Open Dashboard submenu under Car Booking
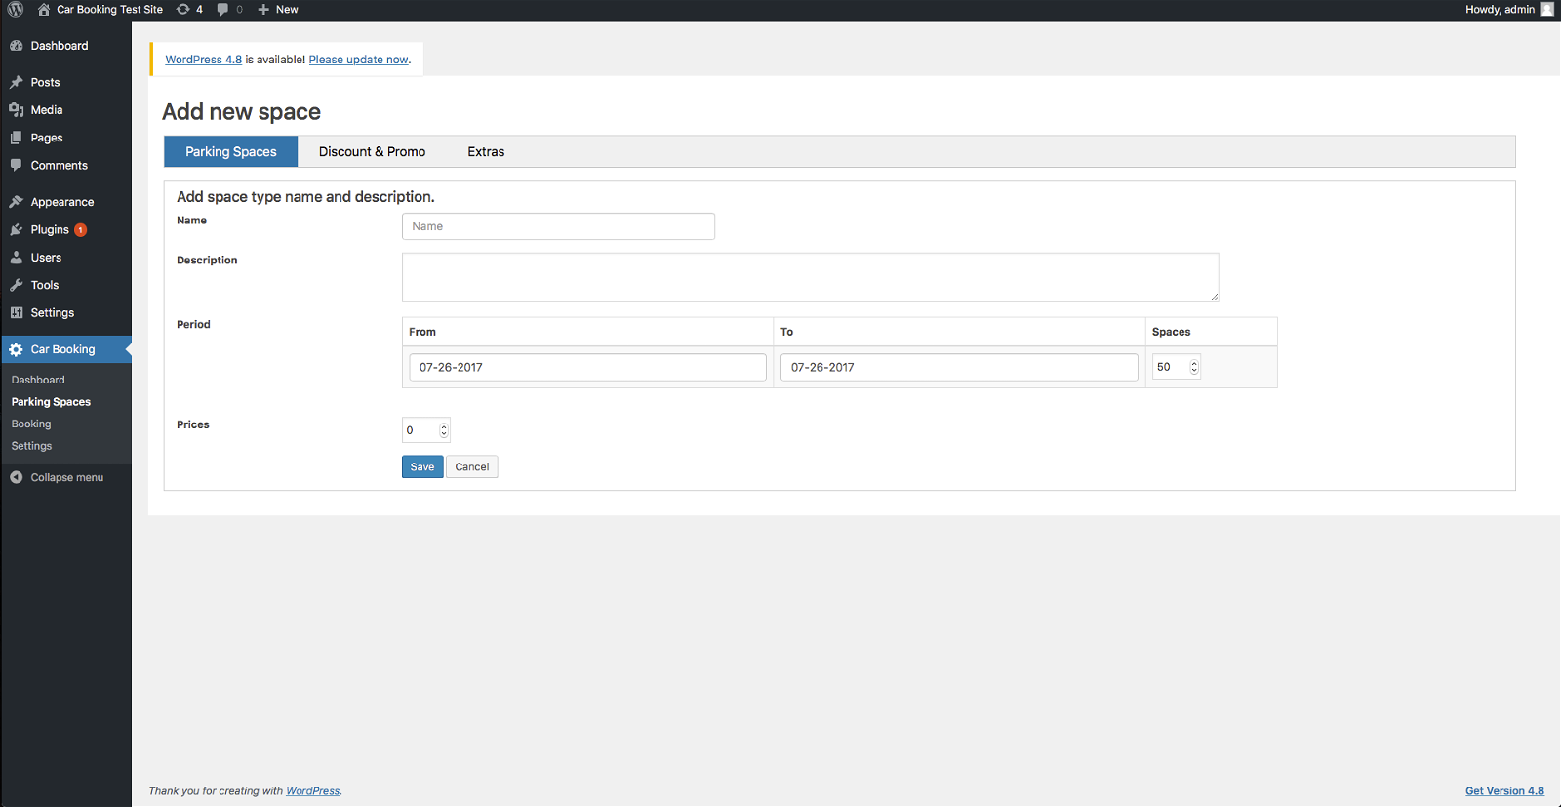 point(38,380)
